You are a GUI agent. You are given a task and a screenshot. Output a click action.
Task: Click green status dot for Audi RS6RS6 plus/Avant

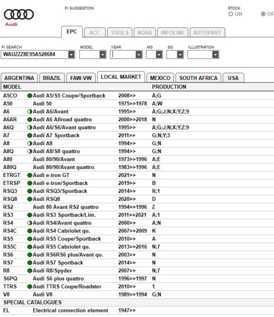coord(30,255)
